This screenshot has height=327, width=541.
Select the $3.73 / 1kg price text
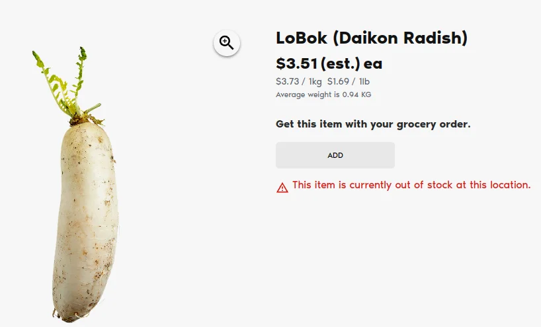298,82
